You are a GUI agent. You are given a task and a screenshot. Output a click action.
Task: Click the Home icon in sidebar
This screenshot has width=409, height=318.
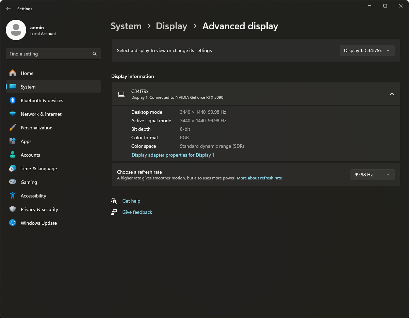pos(13,73)
